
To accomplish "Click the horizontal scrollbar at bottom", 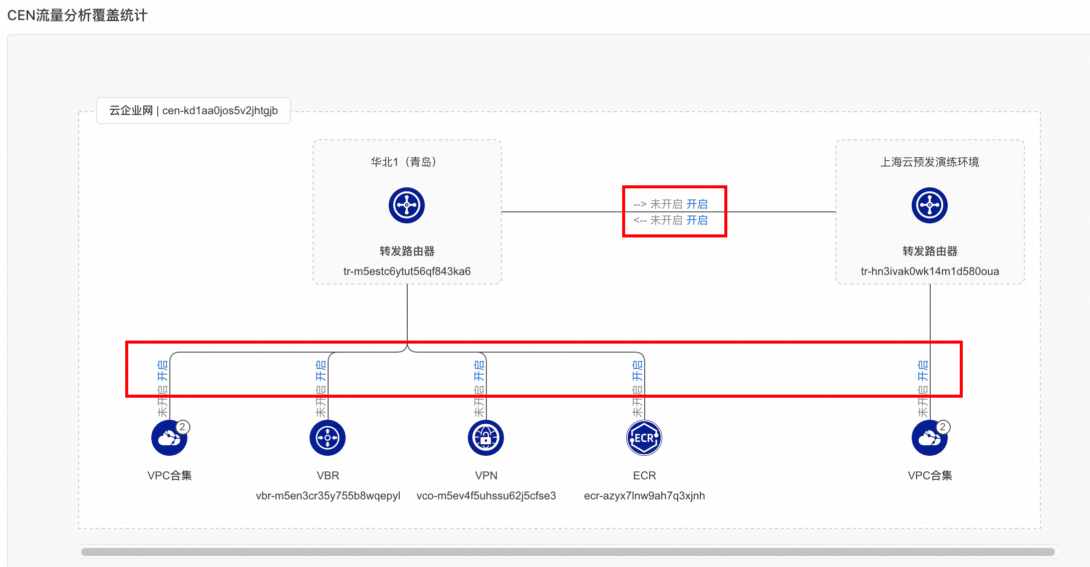I will [x=568, y=551].
